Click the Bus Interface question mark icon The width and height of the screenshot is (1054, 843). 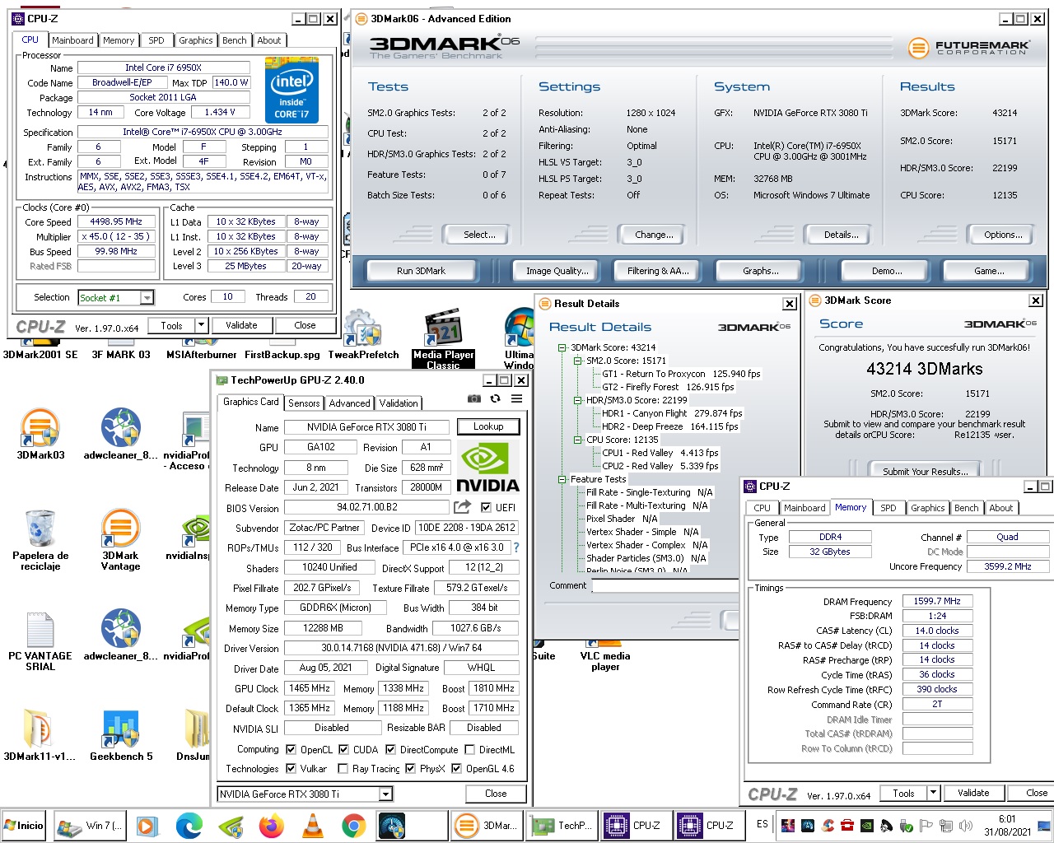pyautogui.click(x=516, y=547)
